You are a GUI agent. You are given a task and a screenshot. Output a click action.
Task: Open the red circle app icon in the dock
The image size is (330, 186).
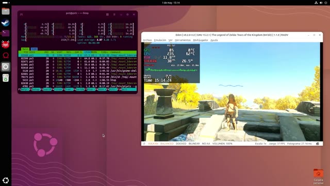coord(6,55)
